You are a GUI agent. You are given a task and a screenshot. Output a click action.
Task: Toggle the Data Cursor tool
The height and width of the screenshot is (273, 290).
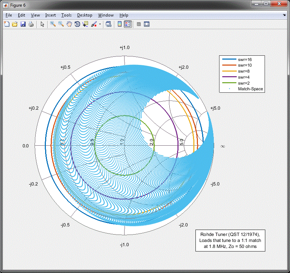(85, 24)
